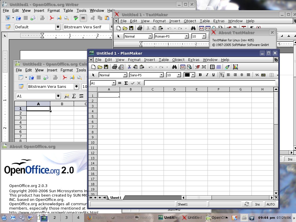
Task: Open Normal style dropdown in TextMaker
Action: point(150,36)
